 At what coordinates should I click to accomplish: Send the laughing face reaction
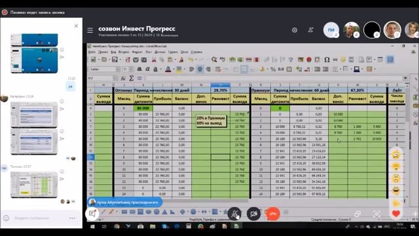pyautogui.click(x=396, y=190)
